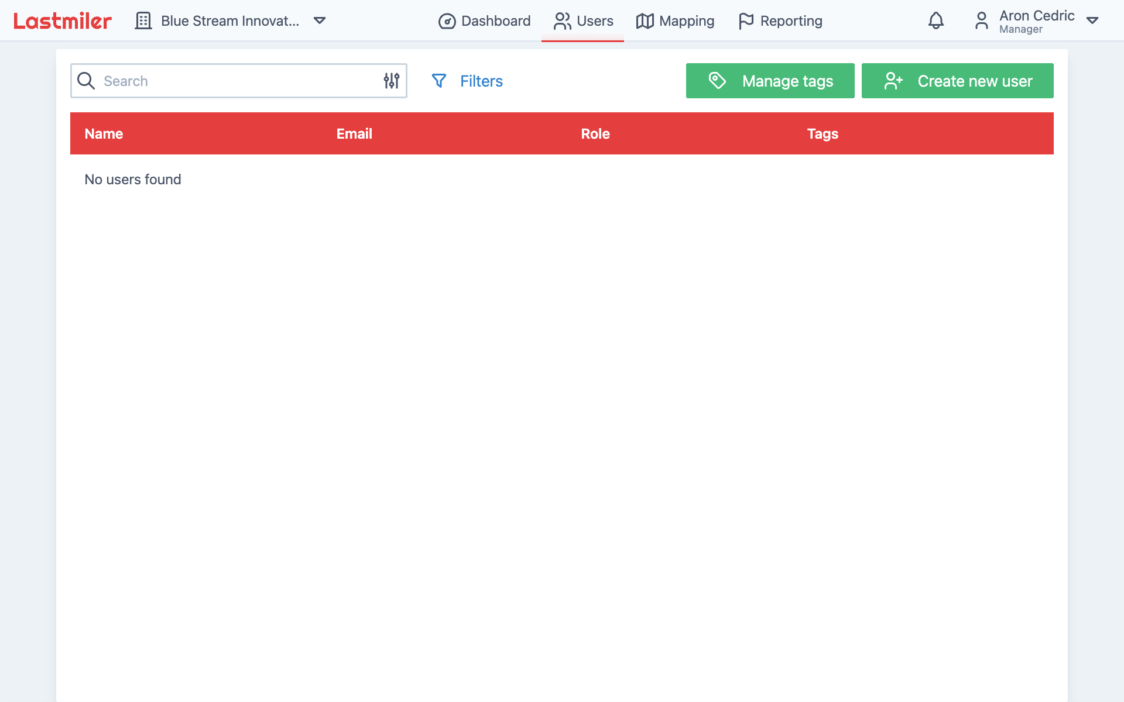Click the No users found message
The image size is (1124, 702).
point(133,180)
